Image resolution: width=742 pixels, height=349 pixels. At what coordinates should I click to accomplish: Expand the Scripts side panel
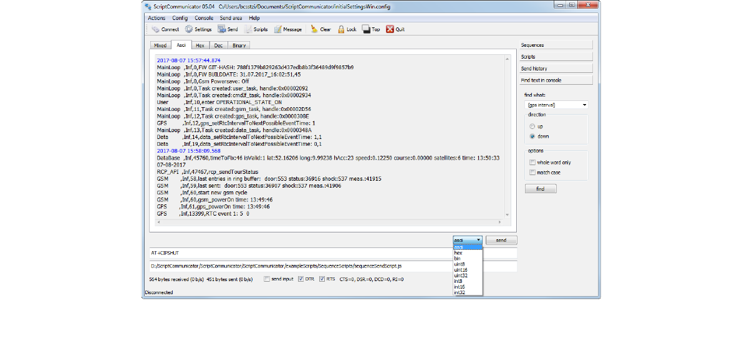point(556,57)
